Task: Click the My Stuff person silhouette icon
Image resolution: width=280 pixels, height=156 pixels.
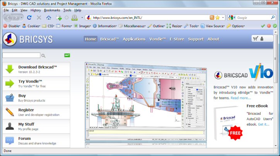Action: (10, 126)
